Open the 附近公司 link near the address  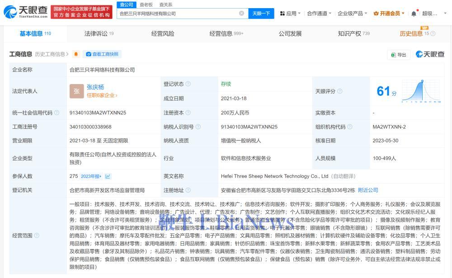[x=369, y=190]
